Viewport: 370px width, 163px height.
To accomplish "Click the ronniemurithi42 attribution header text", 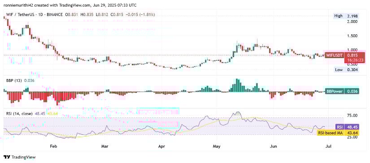I will (x=70, y=5).
